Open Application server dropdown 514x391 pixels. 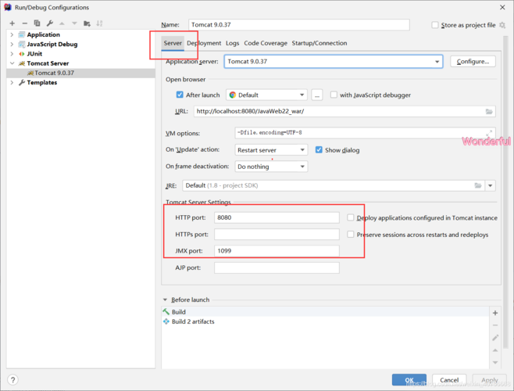point(437,62)
